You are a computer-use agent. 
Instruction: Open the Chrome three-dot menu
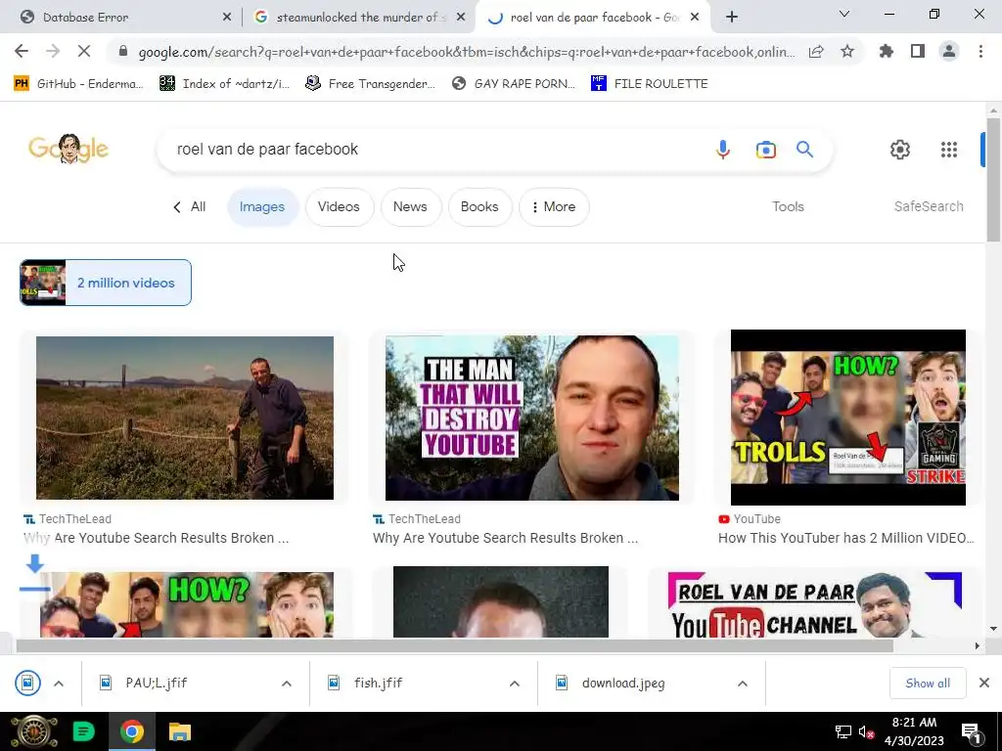pyautogui.click(x=980, y=52)
